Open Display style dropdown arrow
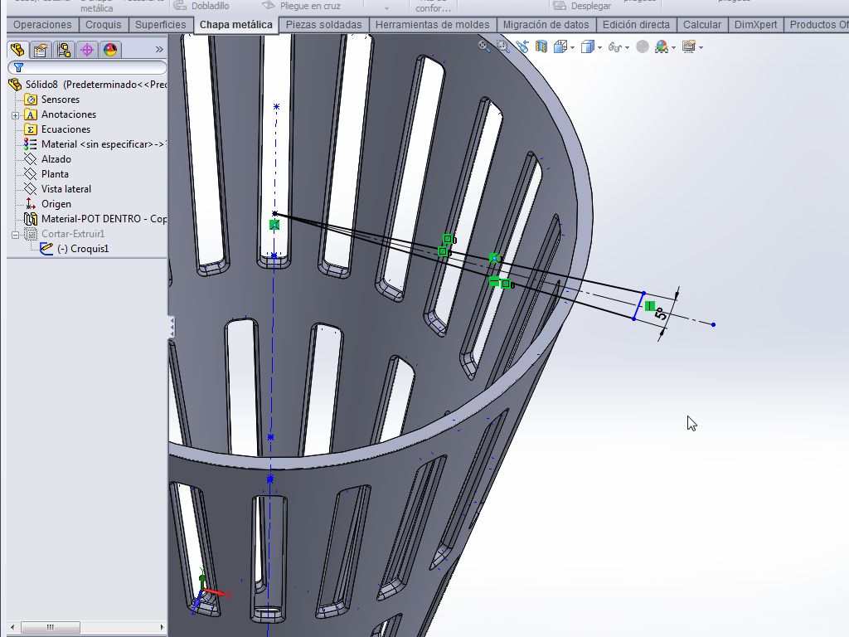Screen dimensions: 849x637 [x=599, y=47]
